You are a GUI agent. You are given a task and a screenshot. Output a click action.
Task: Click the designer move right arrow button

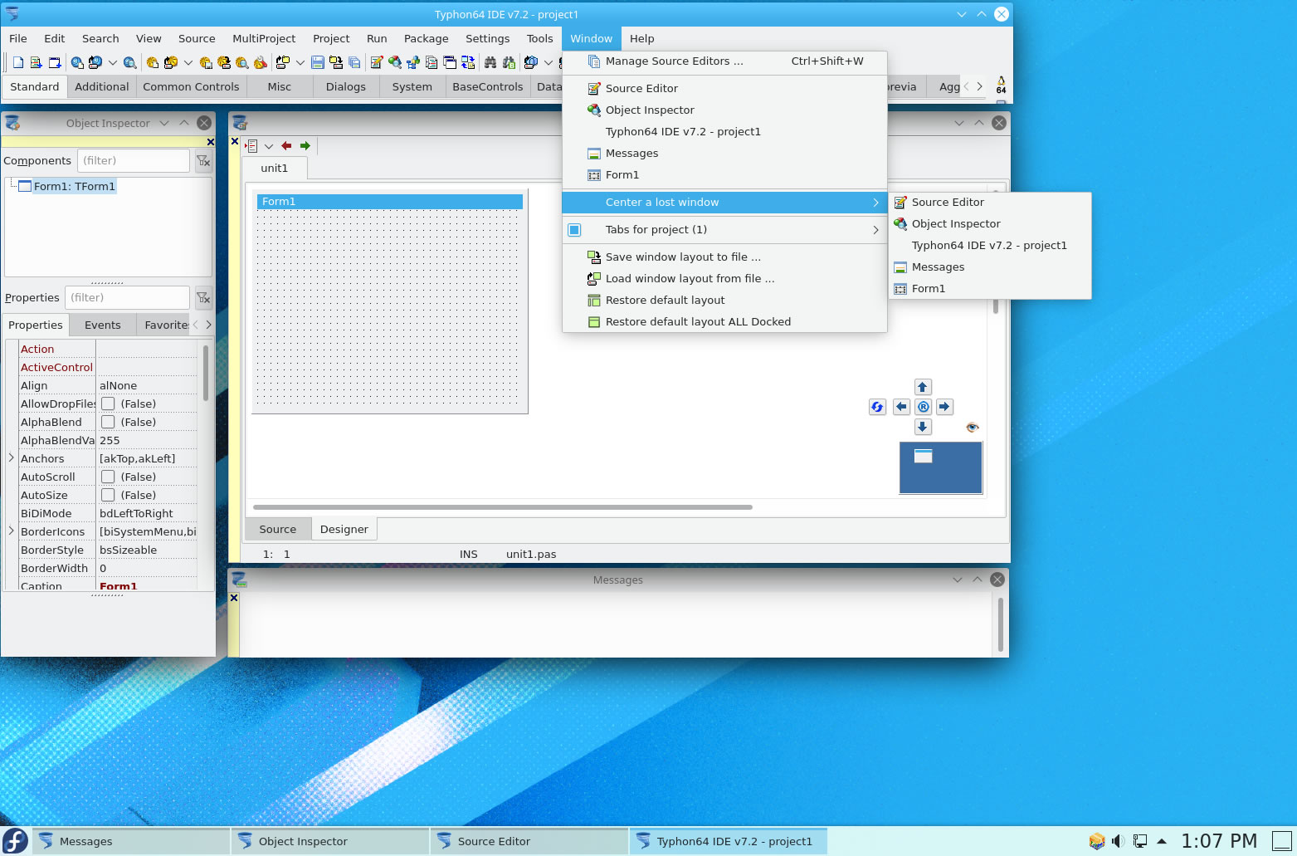click(x=944, y=407)
